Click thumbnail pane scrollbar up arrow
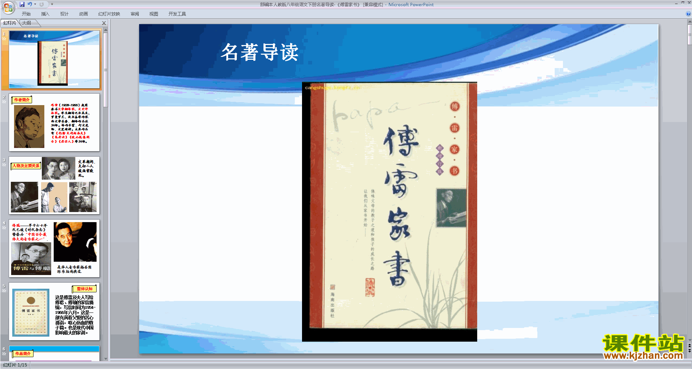Image resolution: width=692 pixels, height=369 pixels. coord(106,30)
